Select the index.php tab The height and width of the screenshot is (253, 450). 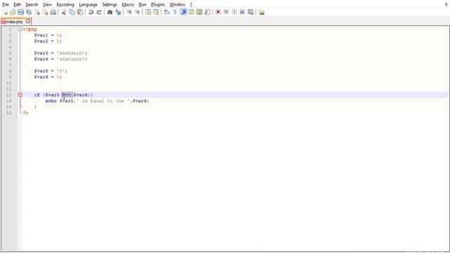point(14,22)
